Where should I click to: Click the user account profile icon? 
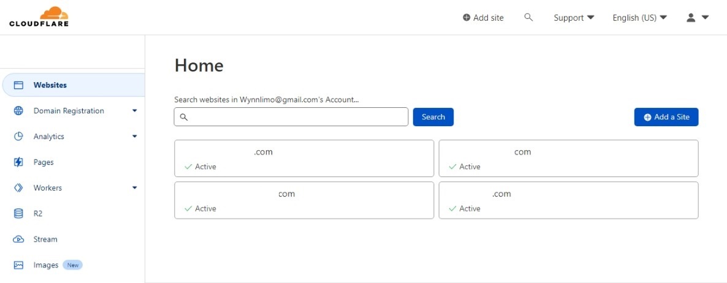click(691, 18)
